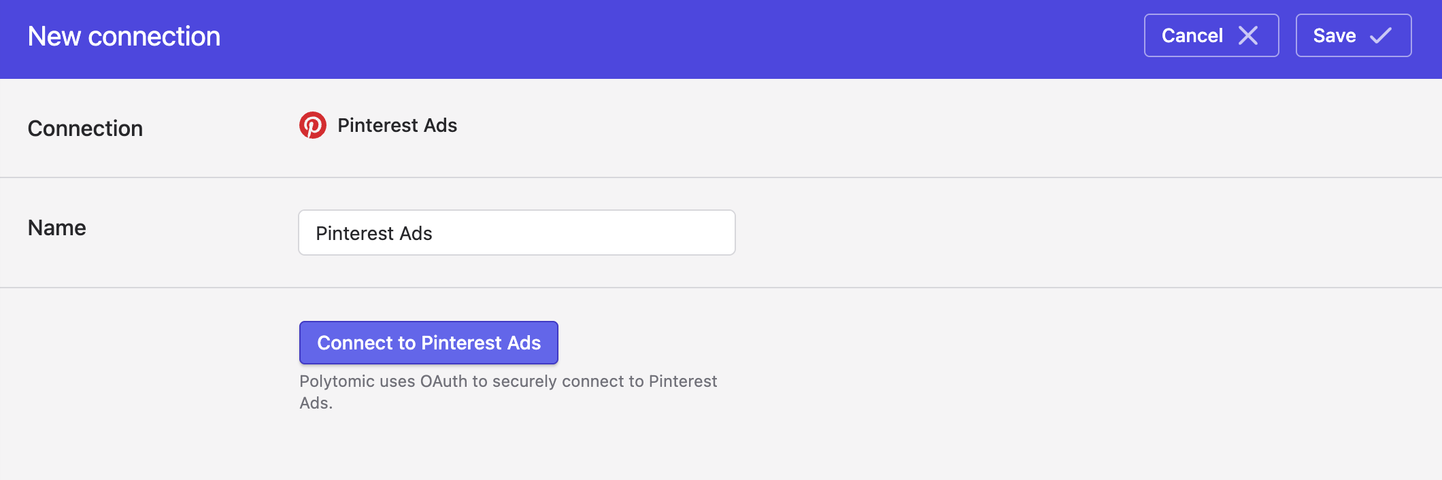Click empty area of purple header bar
Image resolution: width=1442 pixels, height=480 pixels.
[x=680, y=39]
